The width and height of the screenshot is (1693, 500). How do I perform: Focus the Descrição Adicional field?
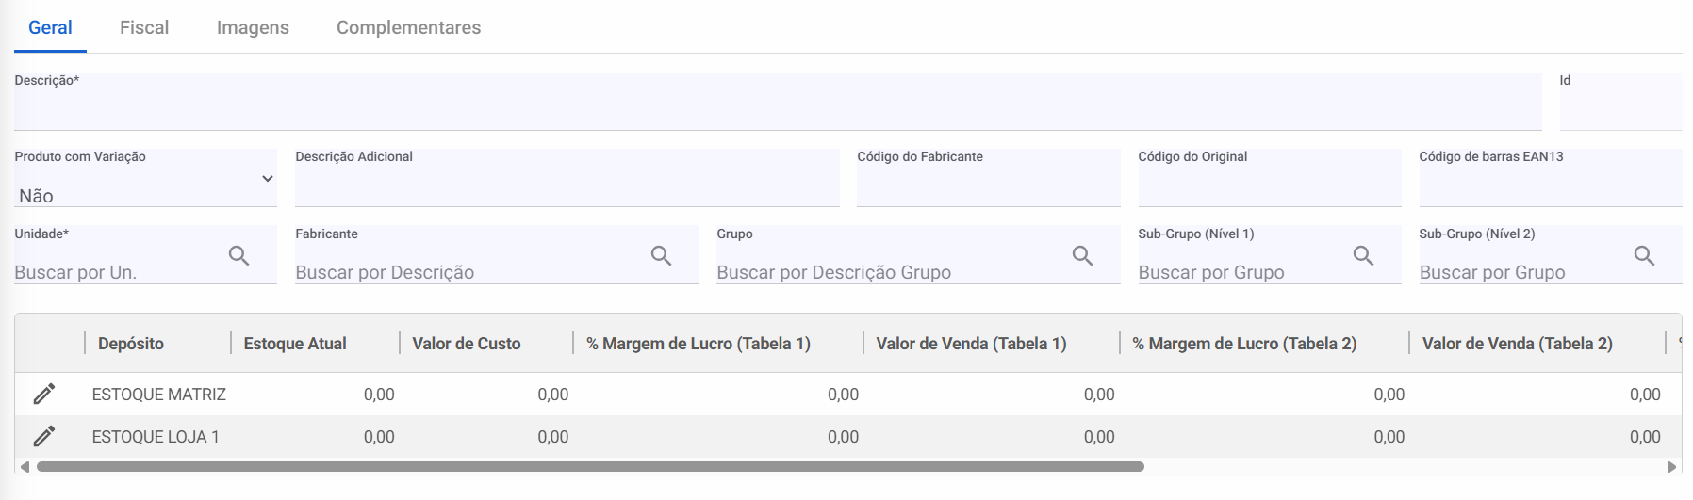pos(567,186)
